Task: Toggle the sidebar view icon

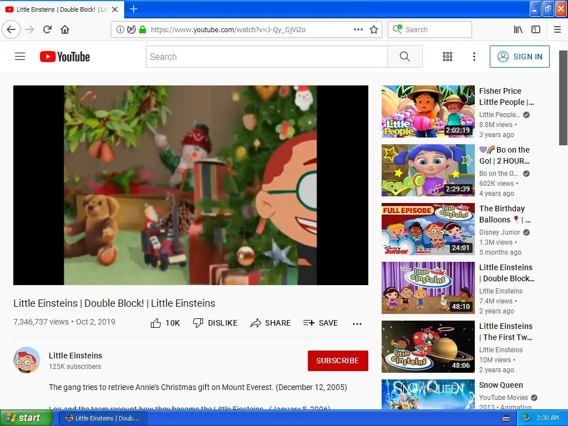Action: [536, 29]
